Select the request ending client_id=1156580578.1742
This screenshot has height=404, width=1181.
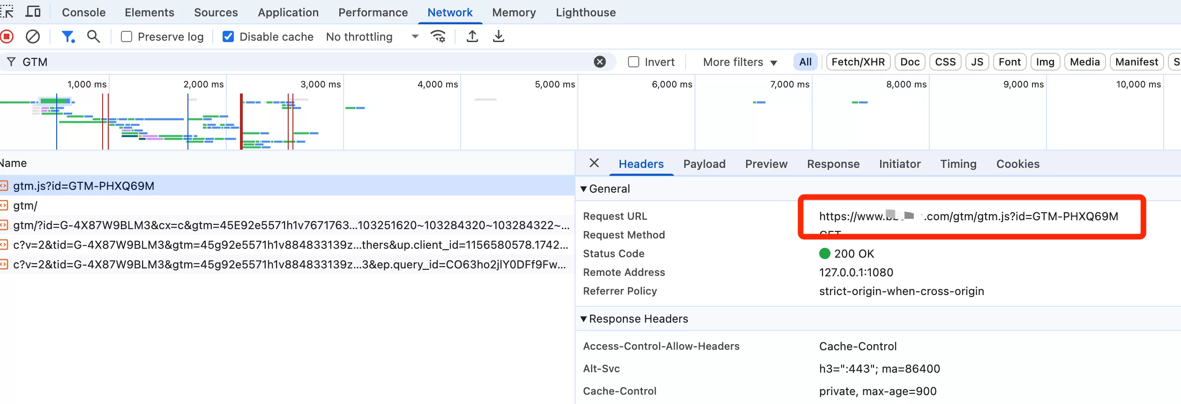pyautogui.click(x=287, y=245)
